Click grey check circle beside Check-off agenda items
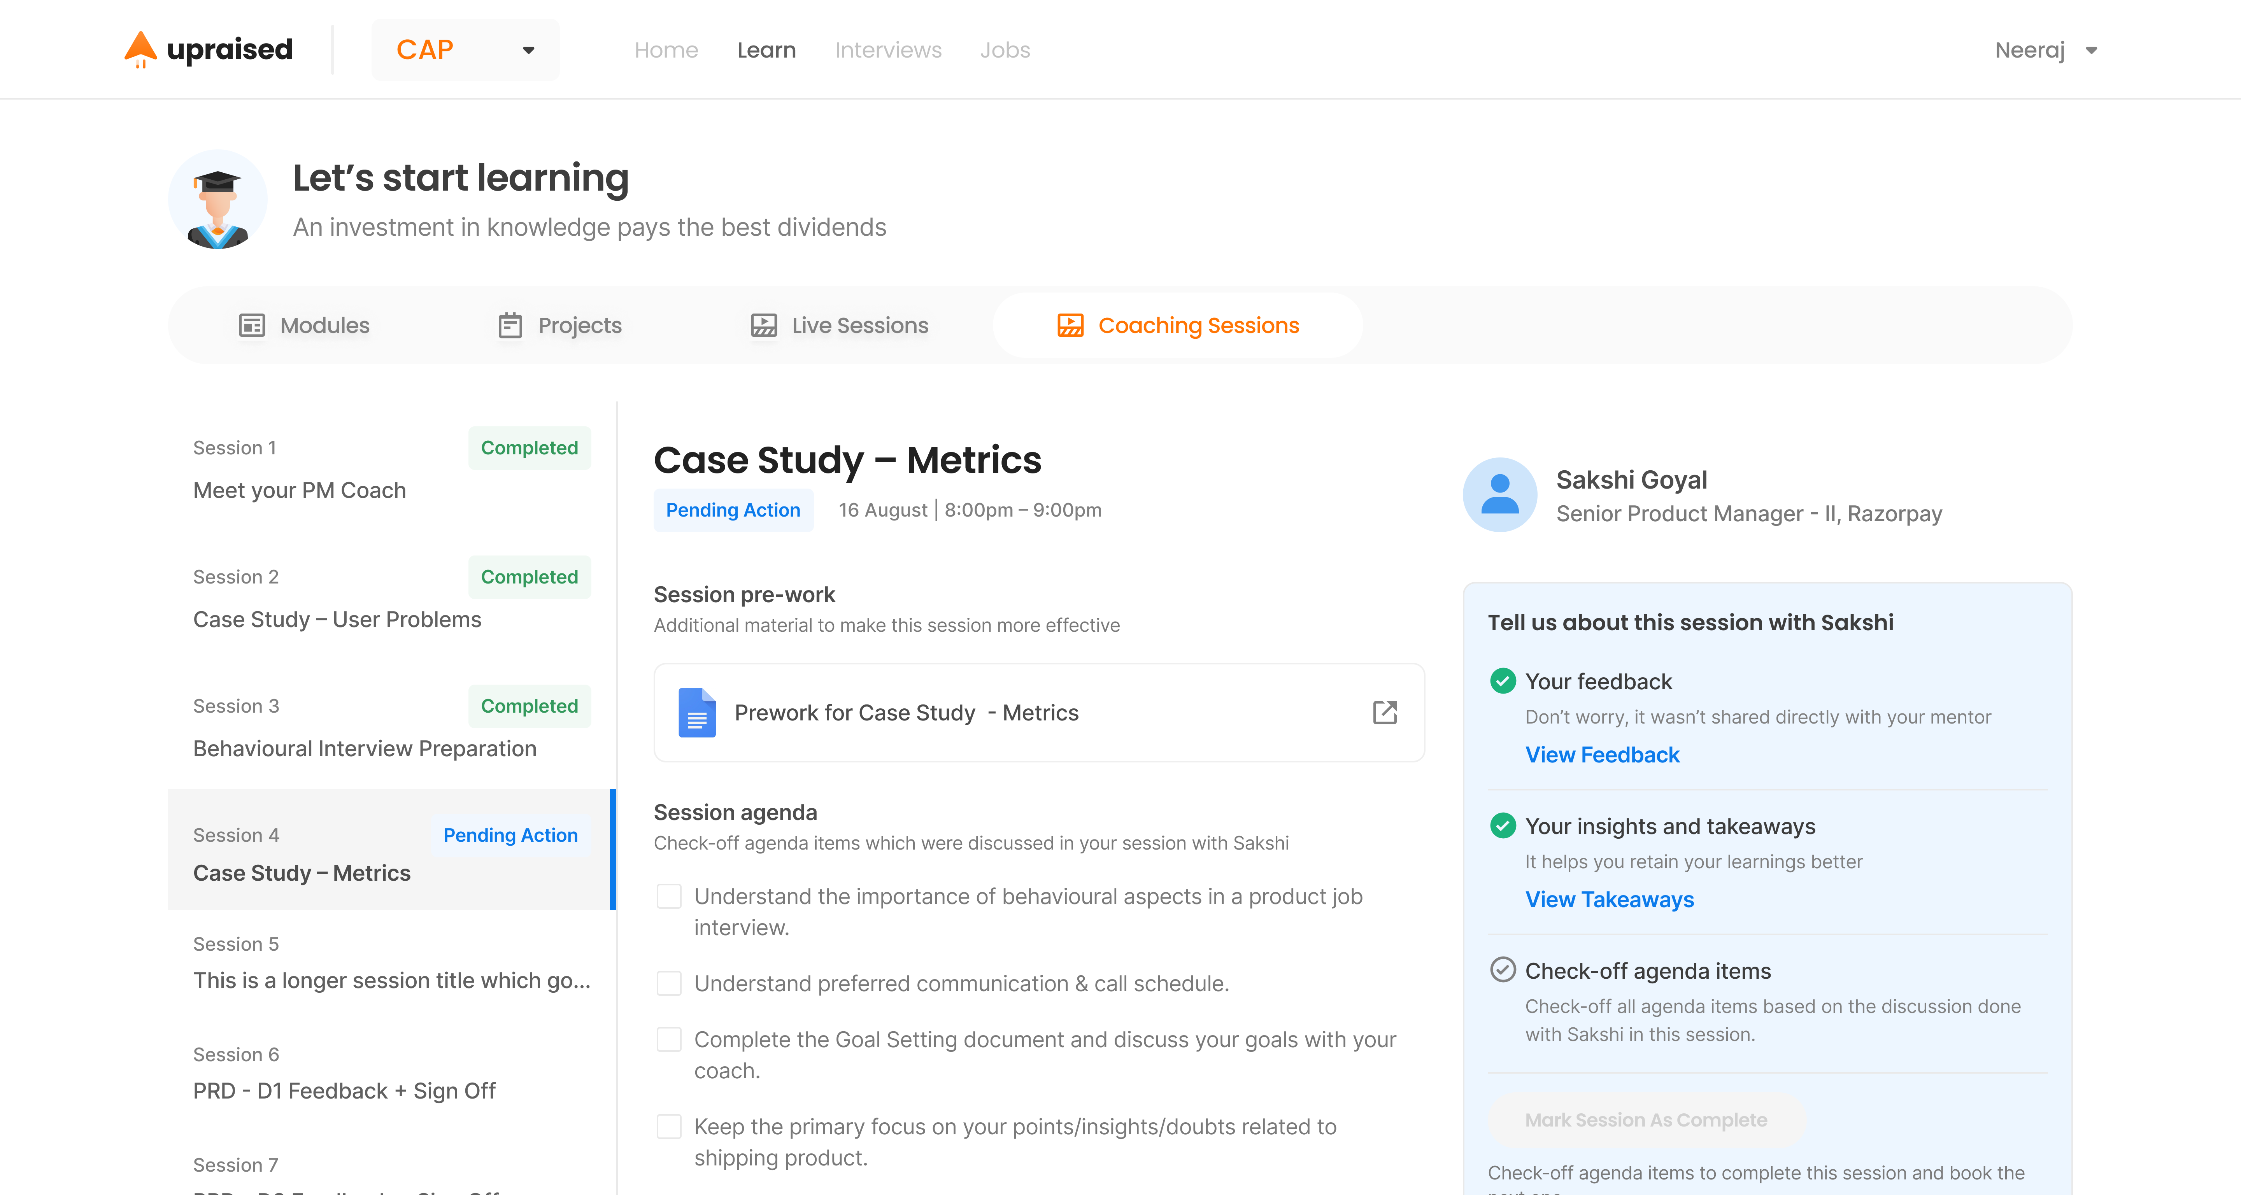Image resolution: width=2241 pixels, height=1195 pixels. [x=1503, y=970]
